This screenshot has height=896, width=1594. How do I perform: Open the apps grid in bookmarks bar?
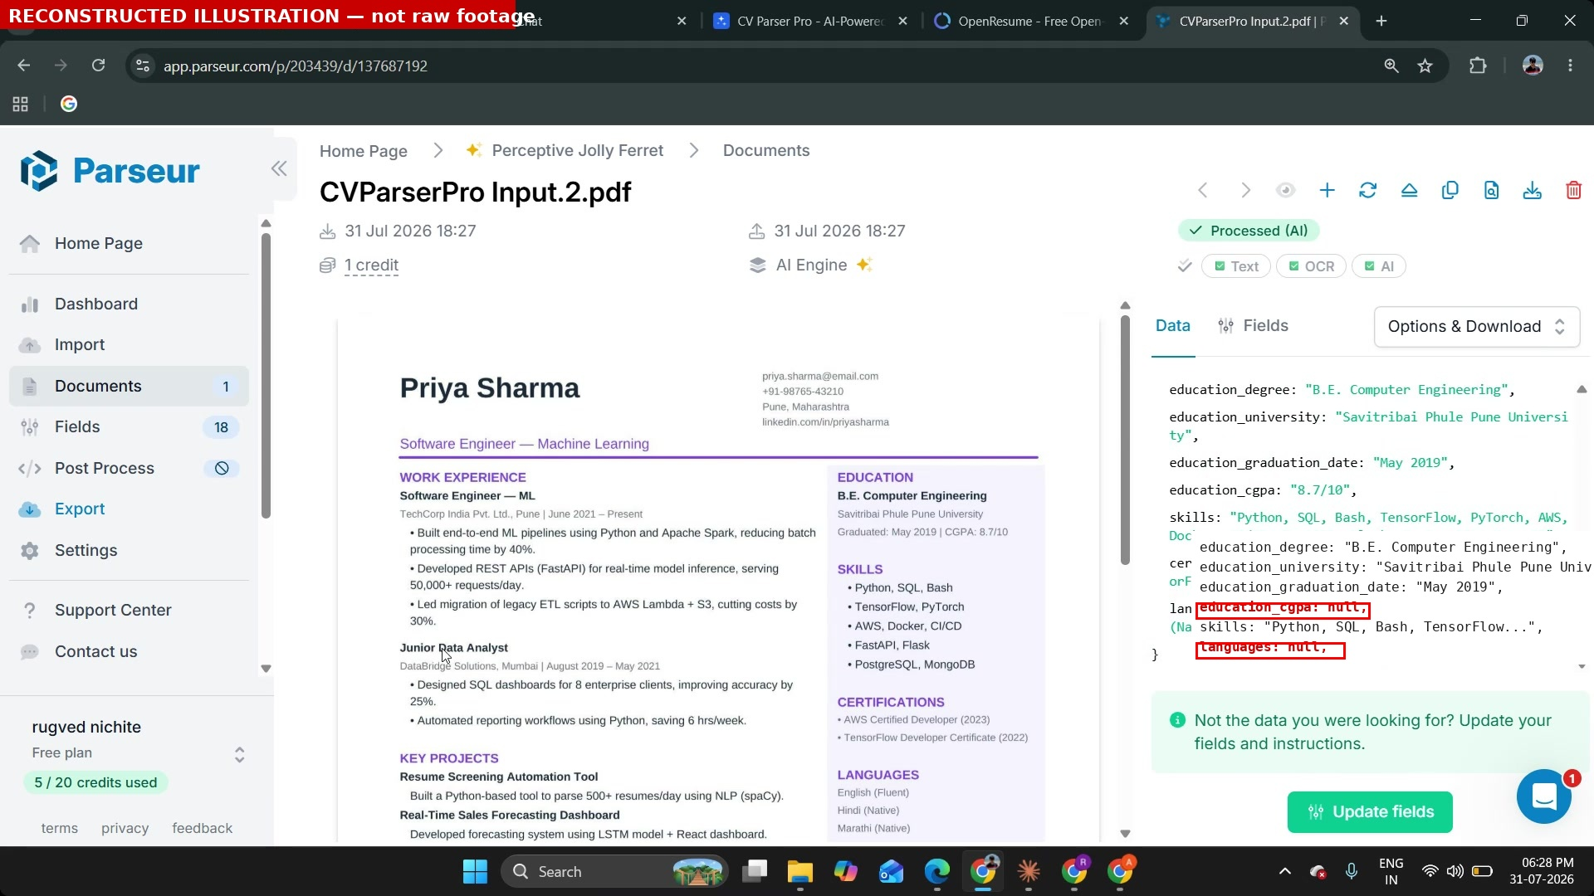click(x=21, y=104)
